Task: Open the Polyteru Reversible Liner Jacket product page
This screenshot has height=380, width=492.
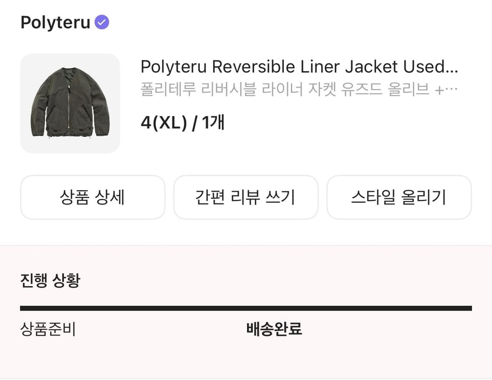Action: point(300,66)
